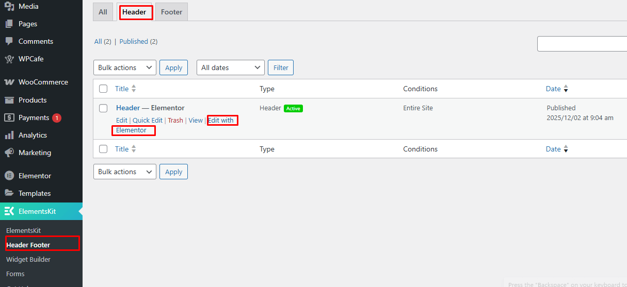Open the Elementor sidebar icon
This screenshot has height=287, width=627.
point(9,176)
